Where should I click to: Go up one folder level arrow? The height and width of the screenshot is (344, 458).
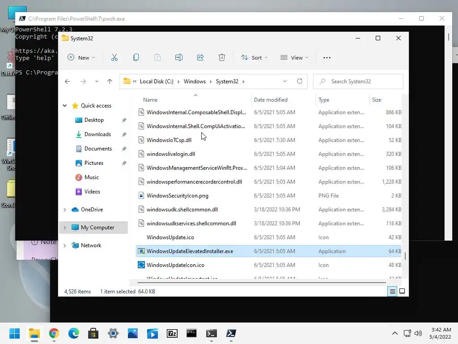[x=110, y=82]
